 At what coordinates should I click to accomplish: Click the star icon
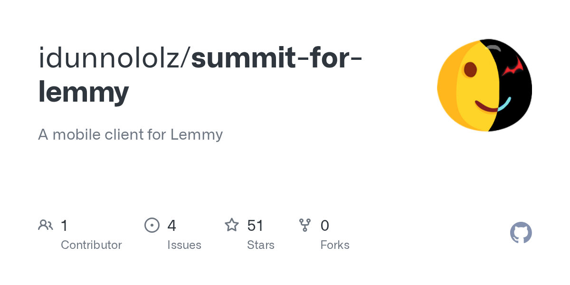[232, 225]
